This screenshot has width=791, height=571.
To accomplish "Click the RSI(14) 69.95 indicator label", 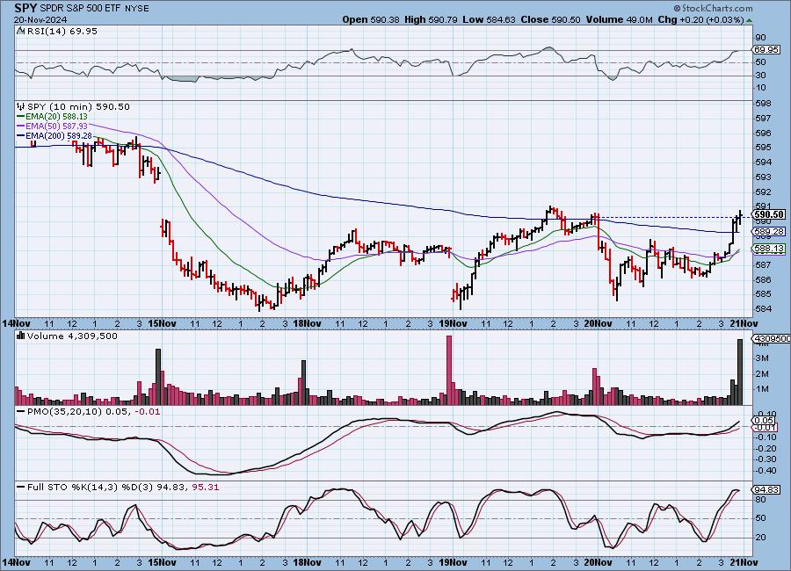I will tap(62, 31).
